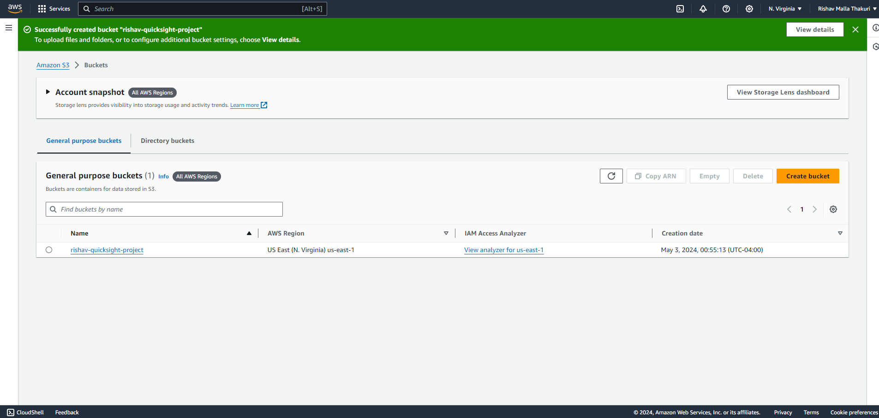The width and height of the screenshot is (879, 418).
Task: Click the CloudShell icon in footer
Action: [11, 412]
